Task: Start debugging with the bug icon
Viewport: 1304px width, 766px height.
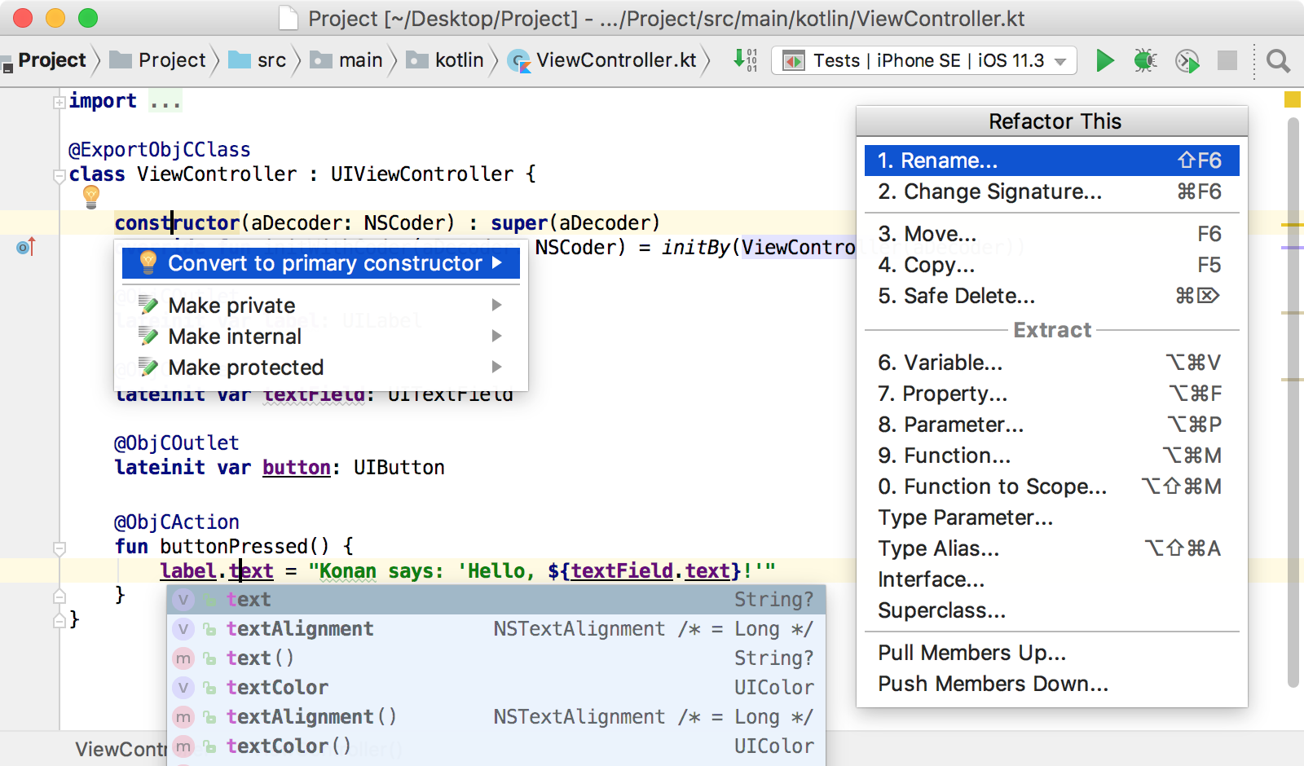Action: tap(1145, 60)
